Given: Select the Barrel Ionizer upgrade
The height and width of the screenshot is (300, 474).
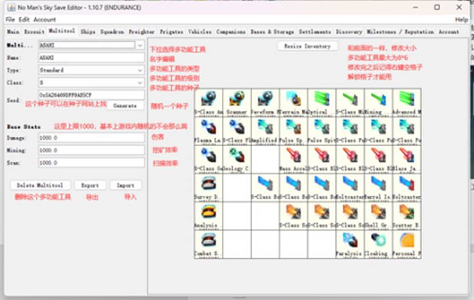Looking at the screenshot, I should (x=378, y=187).
